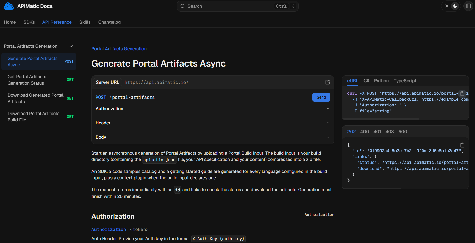The width and height of the screenshot is (475, 243).
Task: Select the TypeScript code tab
Action: pos(405,81)
